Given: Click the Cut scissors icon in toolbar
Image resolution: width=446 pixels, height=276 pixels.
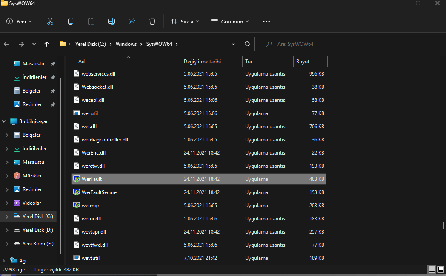Looking at the screenshot, I should coord(50,21).
